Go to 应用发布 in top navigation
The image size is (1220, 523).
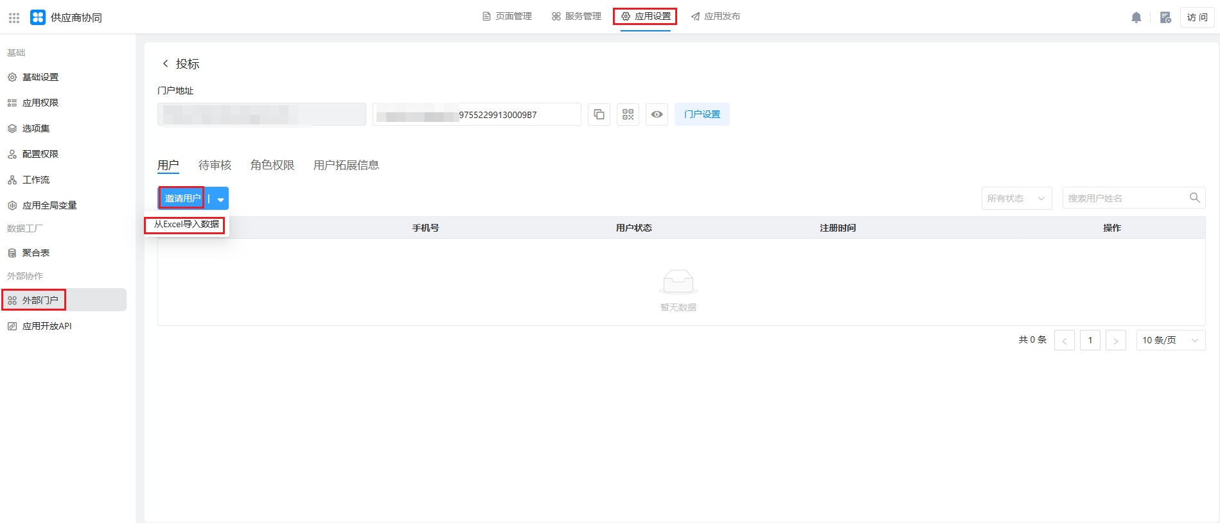coord(716,16)
